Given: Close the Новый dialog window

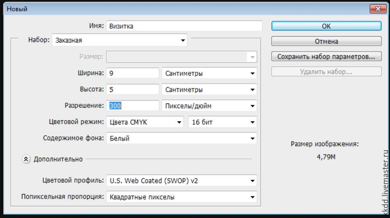Looking at the screenshot, I should (377, 9).
